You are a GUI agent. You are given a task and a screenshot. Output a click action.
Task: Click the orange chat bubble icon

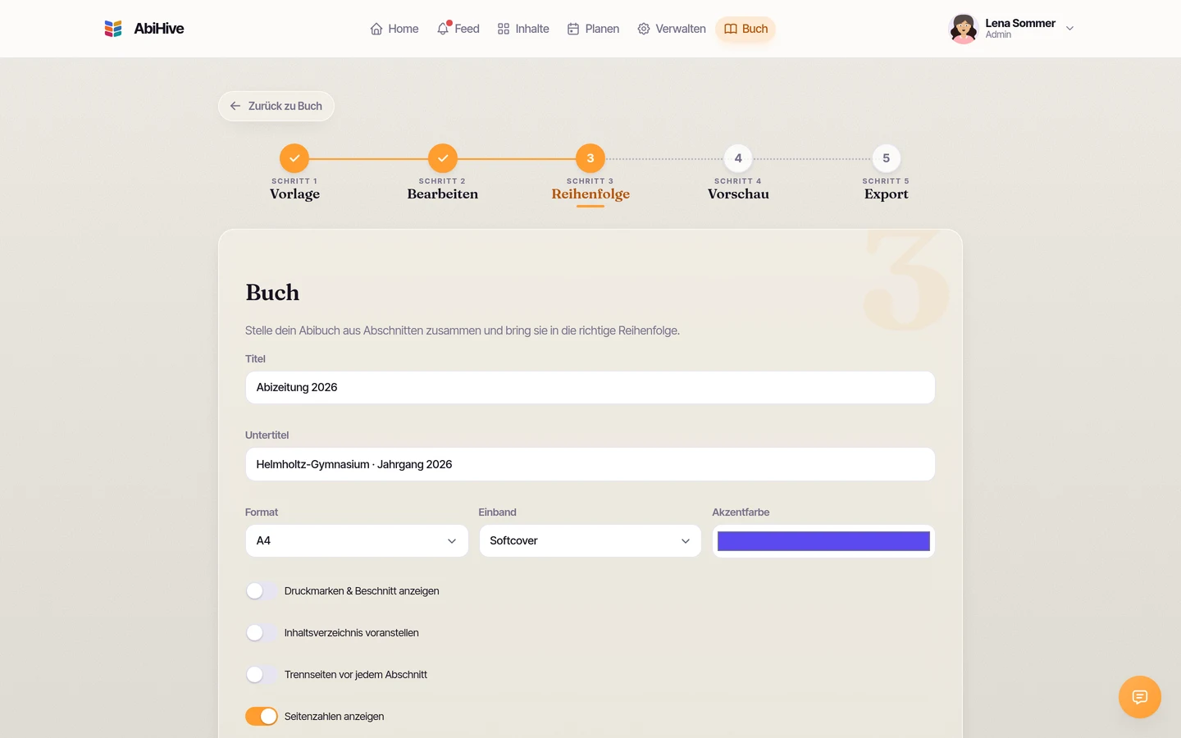pyautogui.click(x=1140, y=697)
